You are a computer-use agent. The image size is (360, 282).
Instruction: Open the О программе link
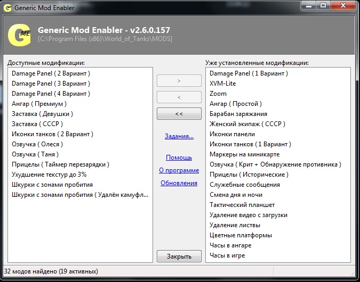(x=179, y=170)
